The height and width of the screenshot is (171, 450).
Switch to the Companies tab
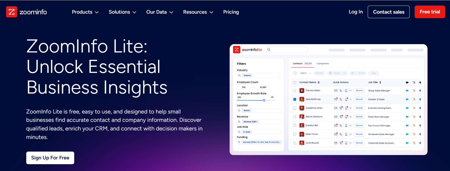[x=323, y=64]
